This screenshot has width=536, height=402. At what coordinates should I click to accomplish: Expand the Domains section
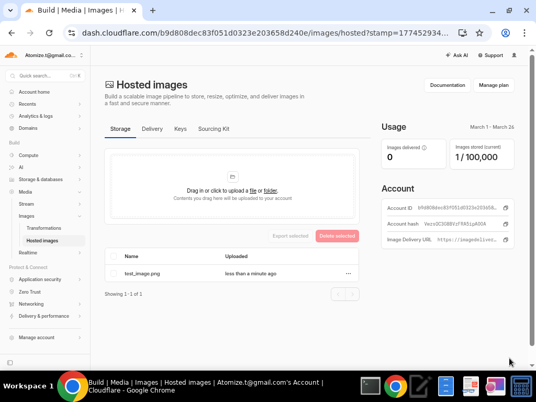coord(79,128)
